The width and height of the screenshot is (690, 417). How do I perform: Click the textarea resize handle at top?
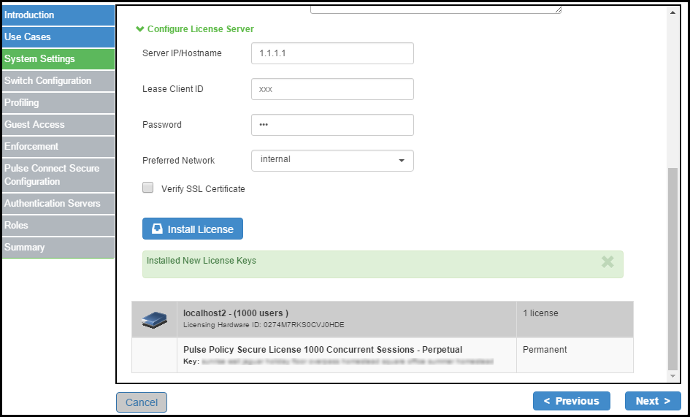[558, 10]
